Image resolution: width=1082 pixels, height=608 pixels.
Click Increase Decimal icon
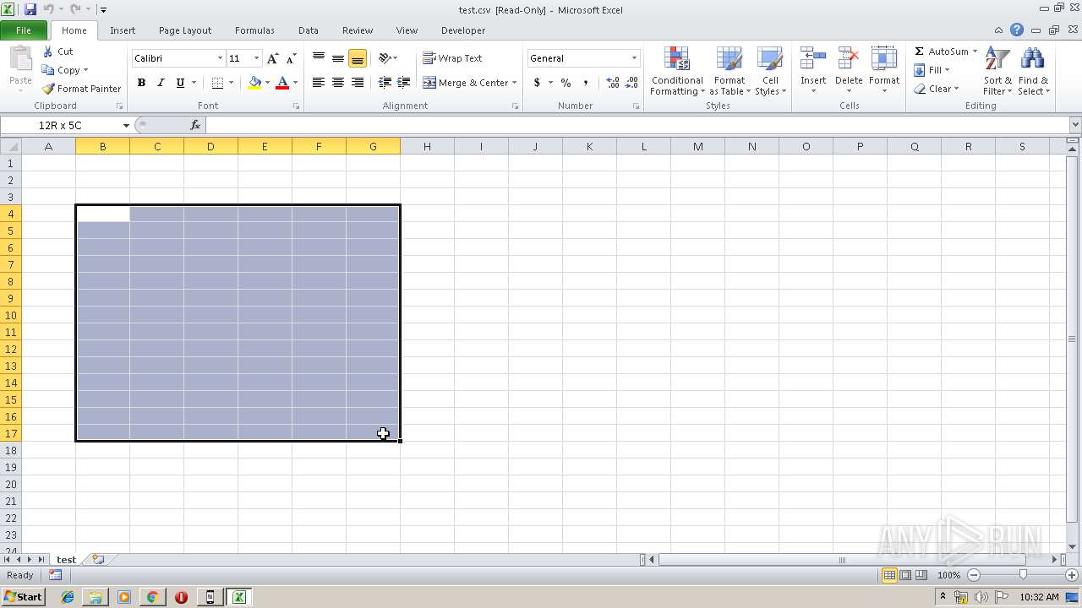[613, 83]
